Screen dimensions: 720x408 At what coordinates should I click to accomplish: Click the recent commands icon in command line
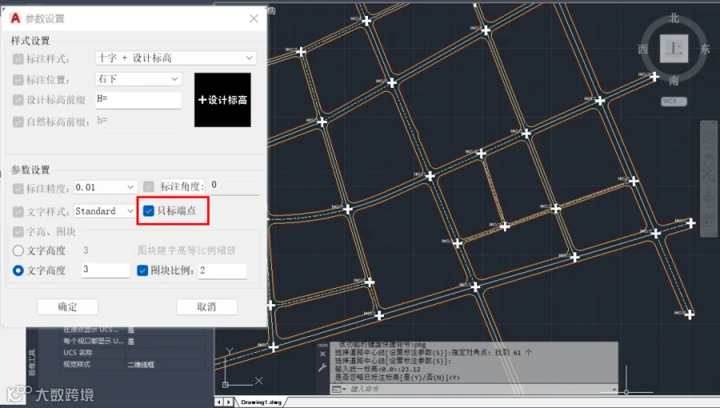point(338,389)
